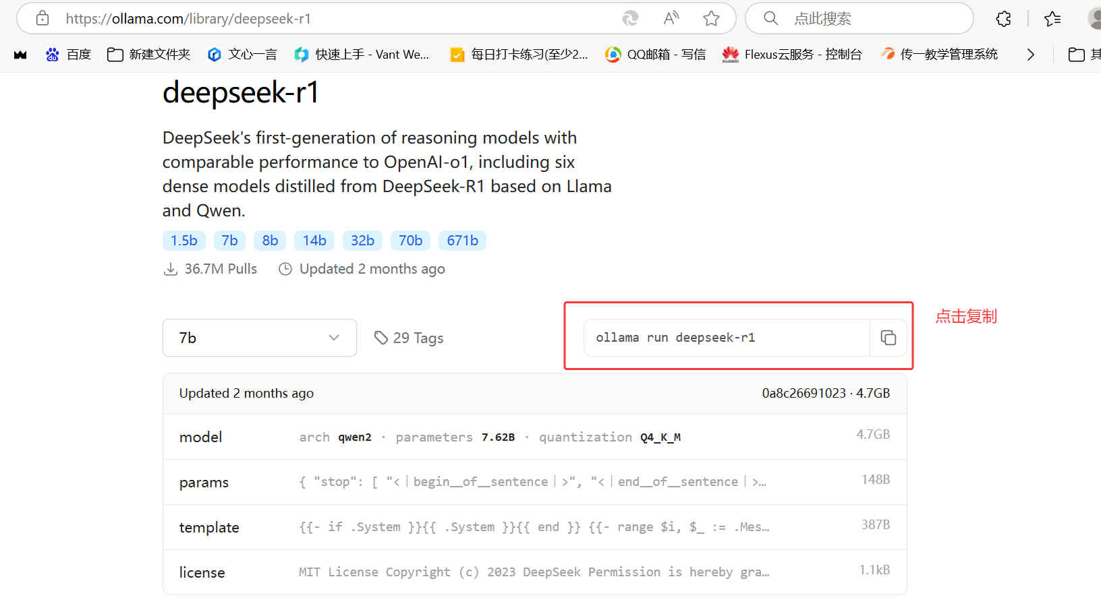Open browser extensions puzzle icon
This screenshot has width=1101, height=610.
(1003, 19)
